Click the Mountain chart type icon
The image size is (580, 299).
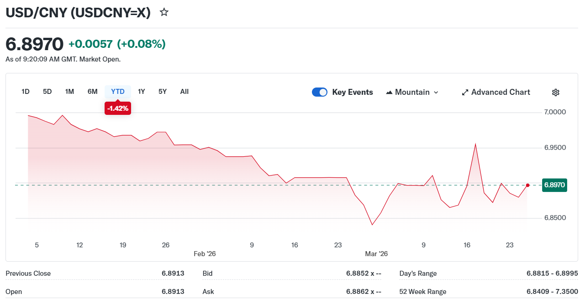pos(389,93)
